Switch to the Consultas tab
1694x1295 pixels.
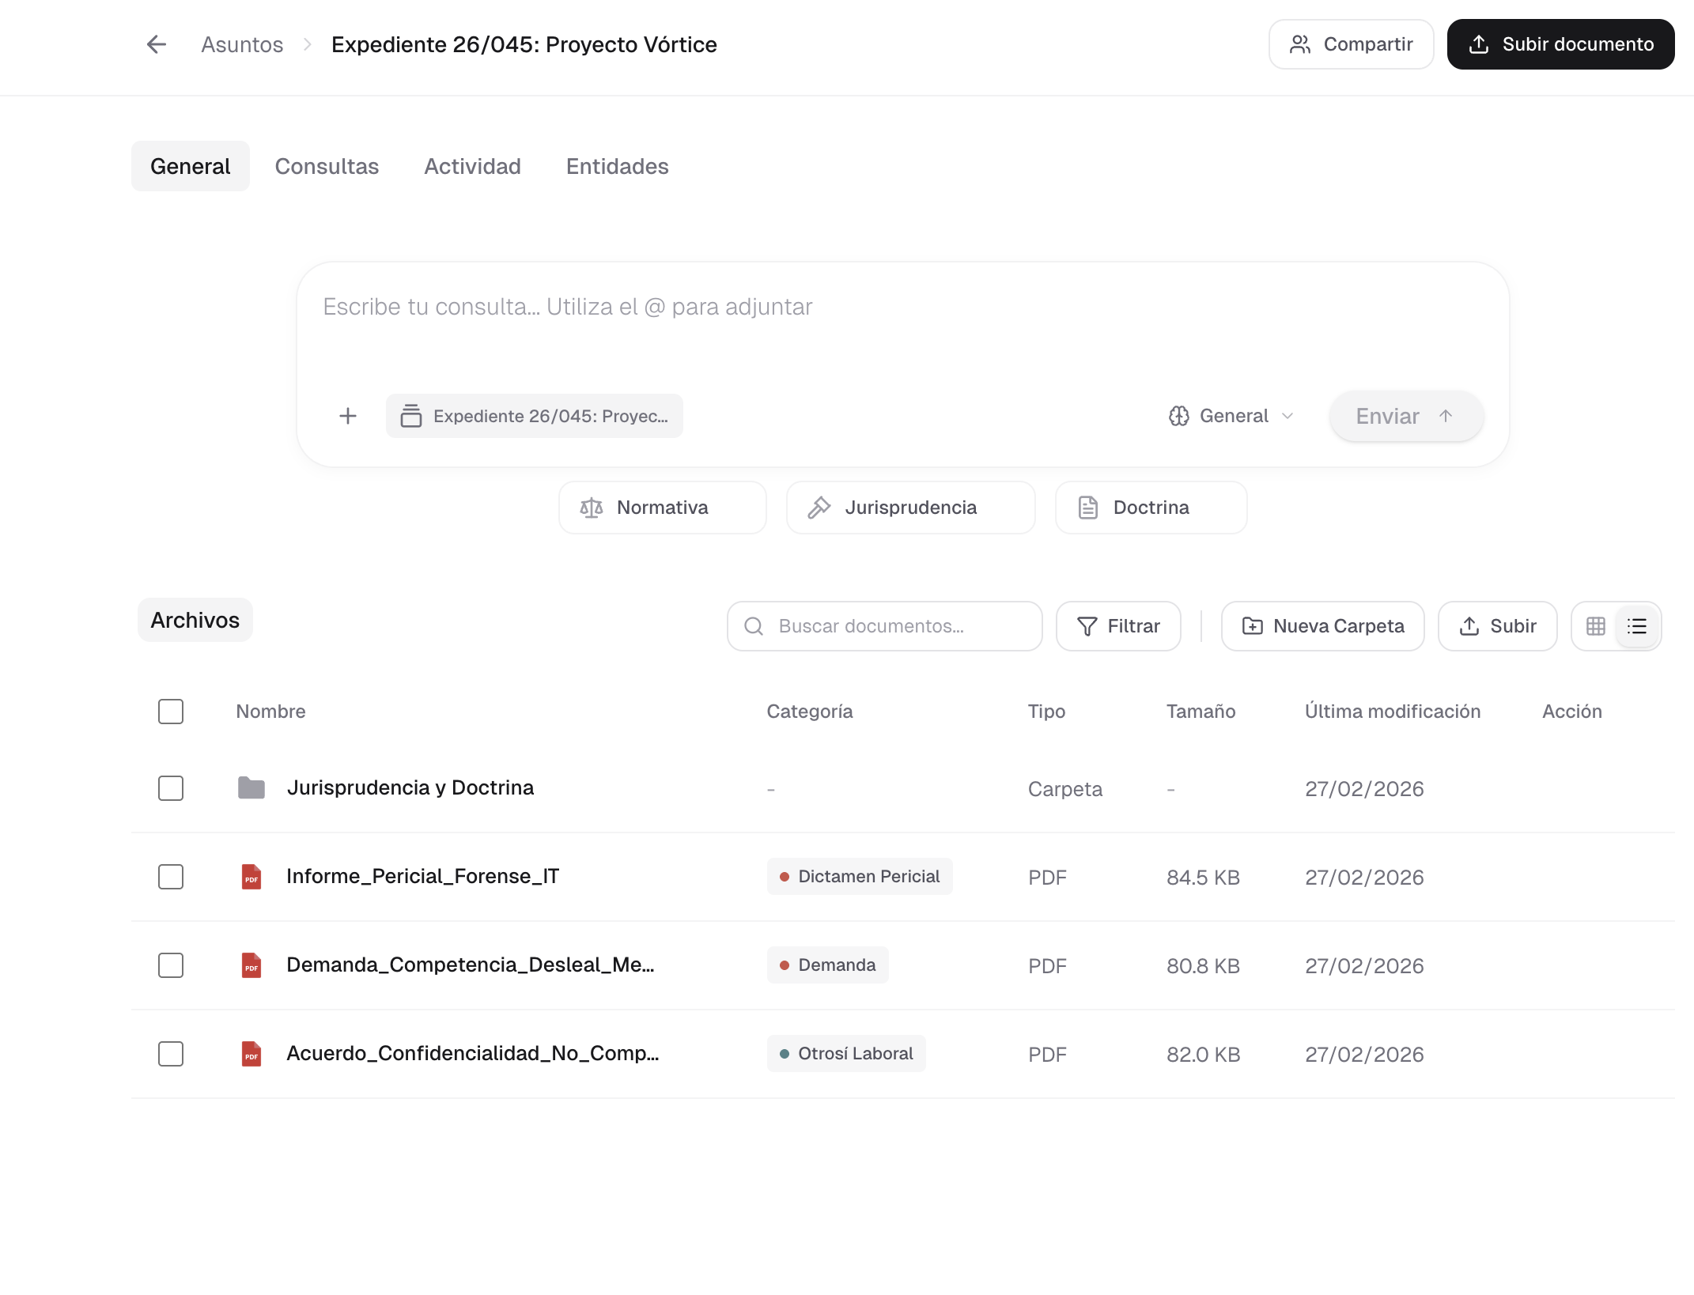(327, 166)
